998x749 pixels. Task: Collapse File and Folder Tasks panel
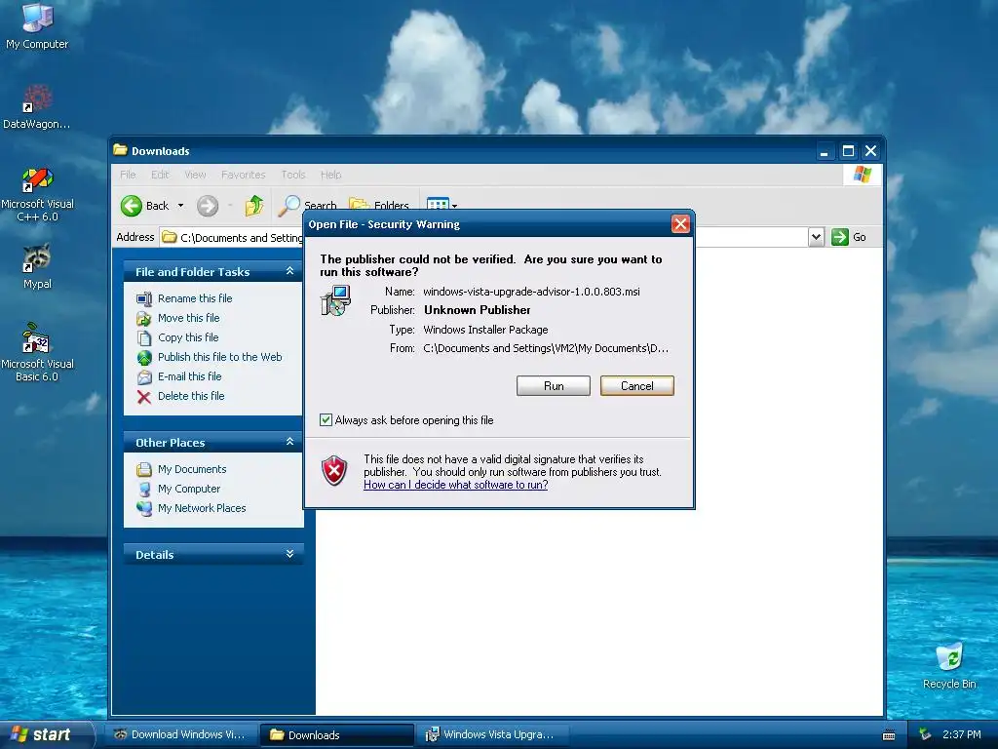pos(289,271)
